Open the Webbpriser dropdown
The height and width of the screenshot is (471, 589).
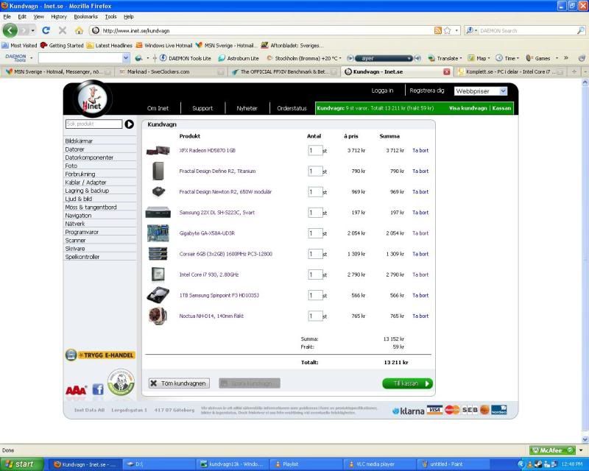[481, 91]
